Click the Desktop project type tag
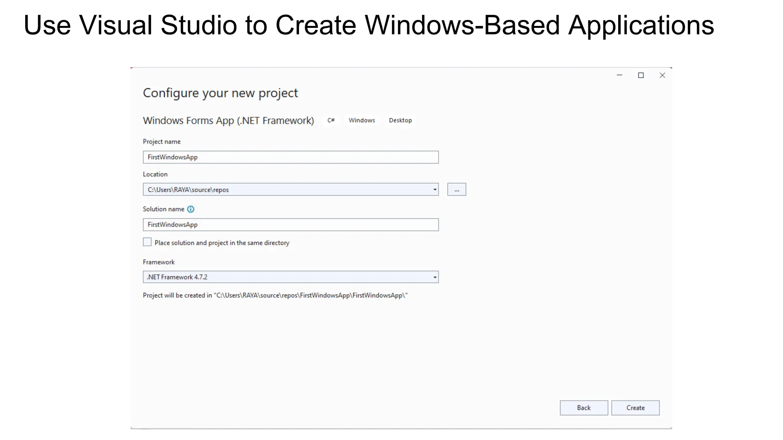The width and height of the screenshot is (783, 440). pyautogui.click(x=400, y=120)
